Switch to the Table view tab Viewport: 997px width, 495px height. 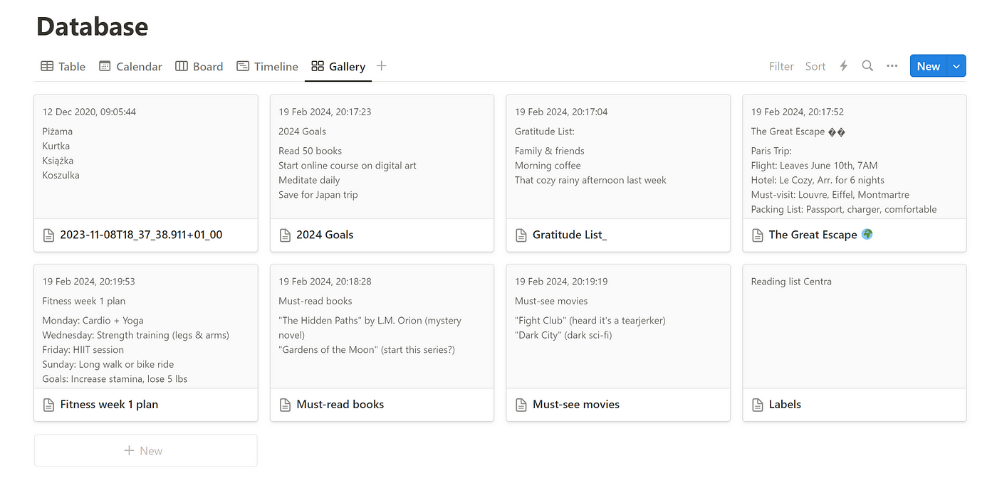coord(63,66)
